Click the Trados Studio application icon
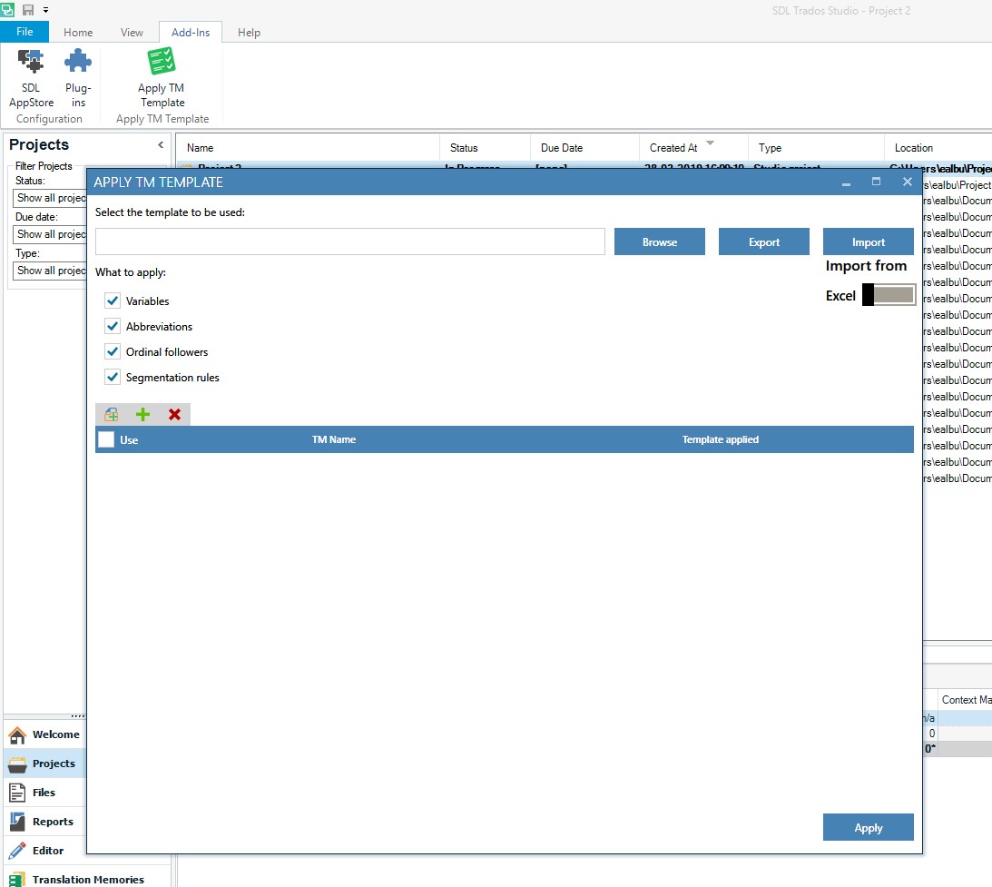 click(x=7, y=9)
